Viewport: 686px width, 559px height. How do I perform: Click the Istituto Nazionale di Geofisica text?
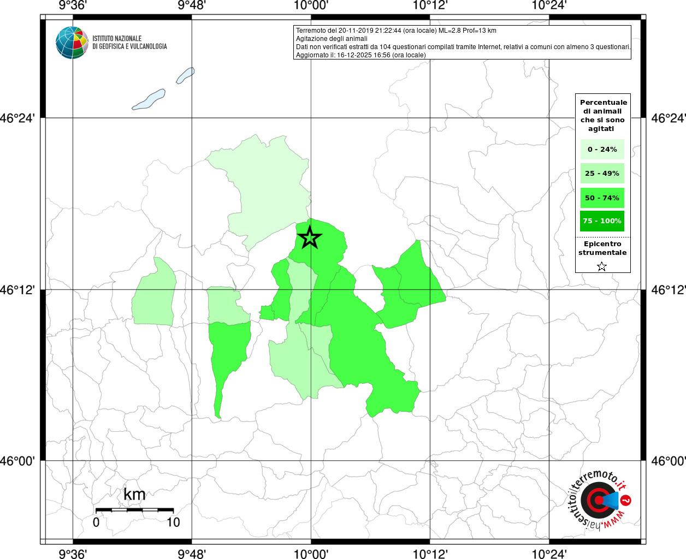coord(129,43)
